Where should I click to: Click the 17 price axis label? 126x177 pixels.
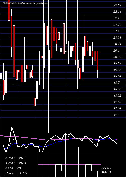pyautogui.click(x=115, y=115)
